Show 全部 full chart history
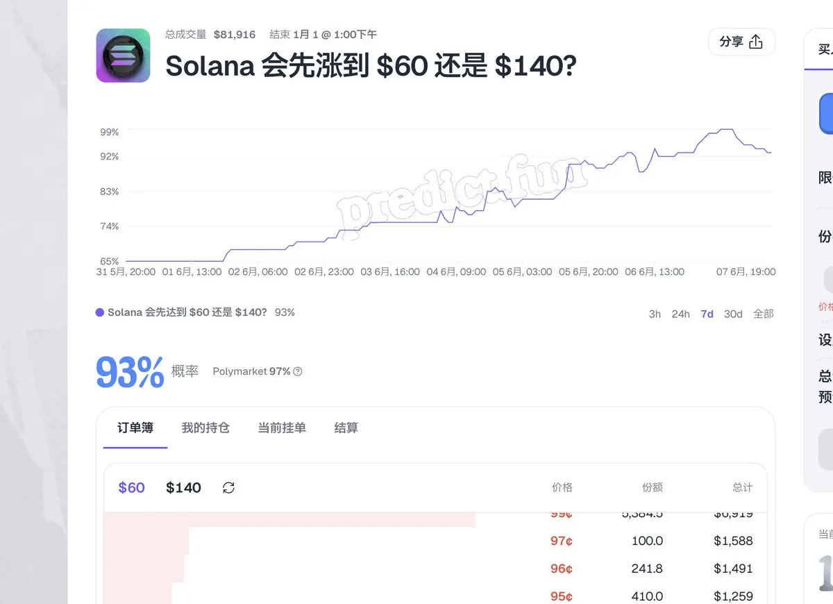 tap(764, 314)
